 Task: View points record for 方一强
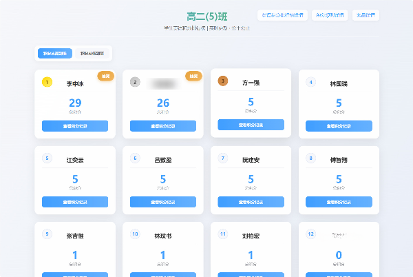coord(251,125)
